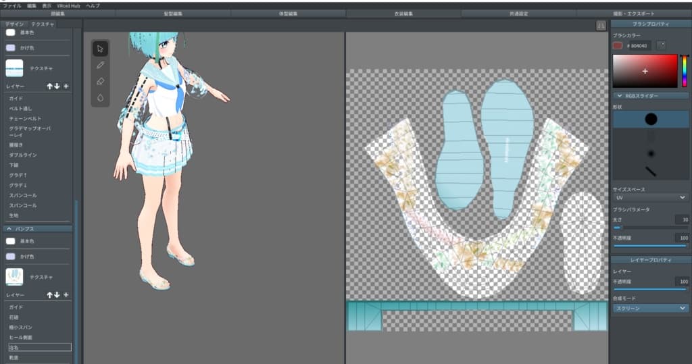Add a new layer in the パンプス section
692x364 pixels.
tap(66, 295)
